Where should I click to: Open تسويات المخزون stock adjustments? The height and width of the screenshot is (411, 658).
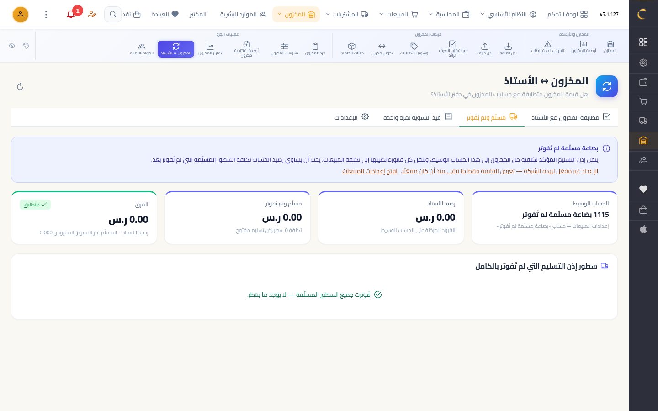click(x=284, y=48)
